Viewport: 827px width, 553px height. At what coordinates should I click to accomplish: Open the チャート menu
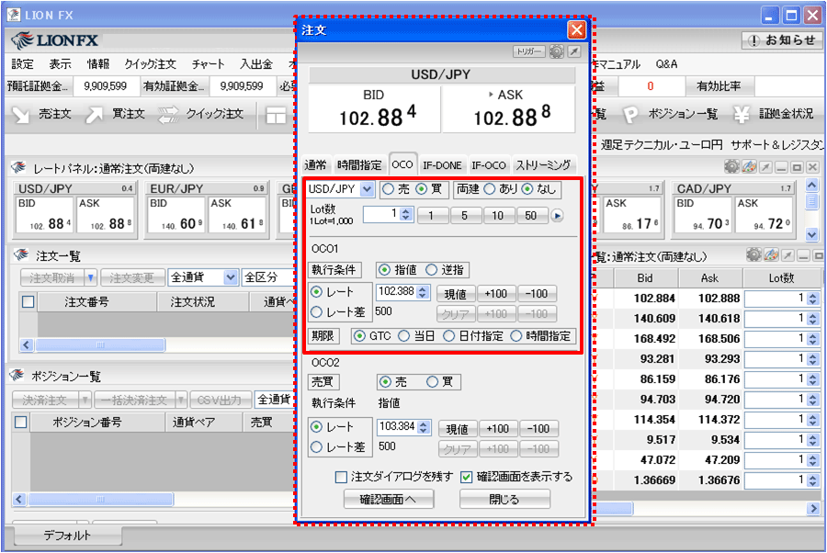(x=208, y=64)
